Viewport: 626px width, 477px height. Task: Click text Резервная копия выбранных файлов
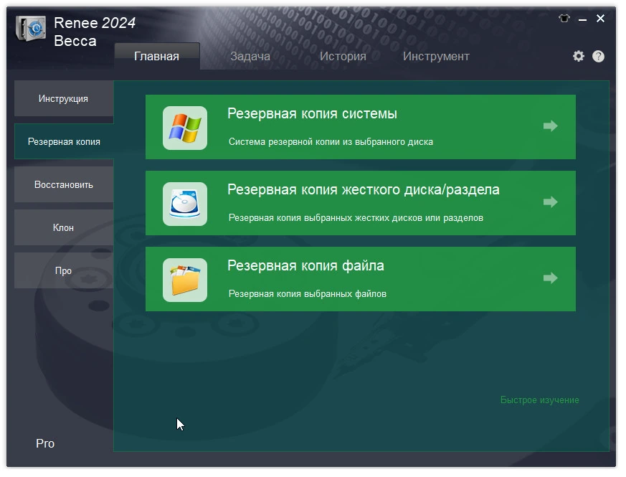click(x=308, y=293)
